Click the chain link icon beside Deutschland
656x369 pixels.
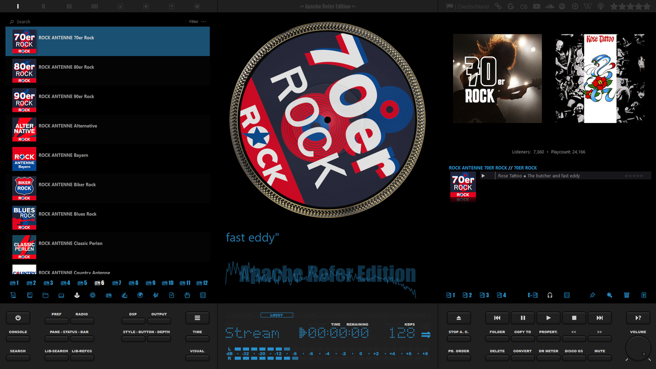click(498, 6)
